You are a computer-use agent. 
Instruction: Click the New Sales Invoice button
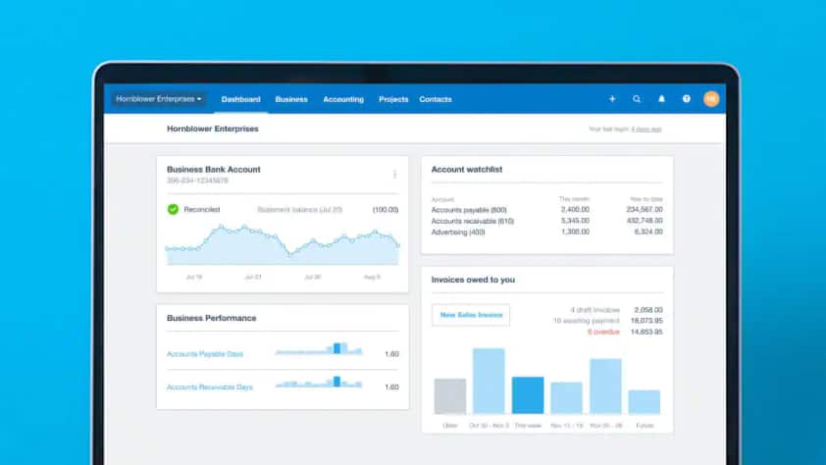point(471,315)
